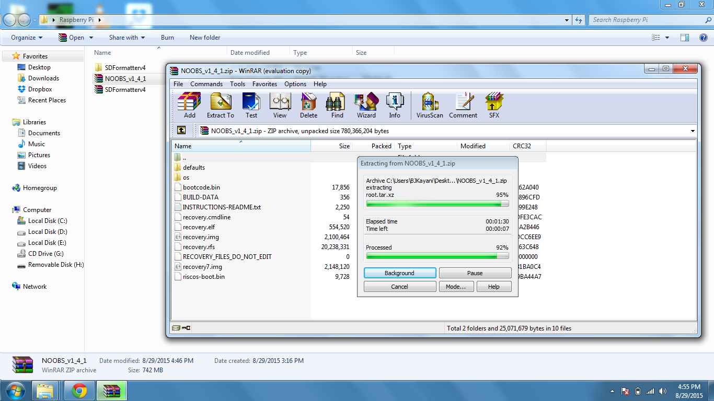714x401 pixels.
Task: Click the Pause button in extraction dialog
Action: pyautogui.click(x=475, y=273)
